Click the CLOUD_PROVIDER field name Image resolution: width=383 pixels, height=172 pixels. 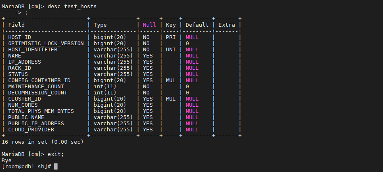pos(31,130)
